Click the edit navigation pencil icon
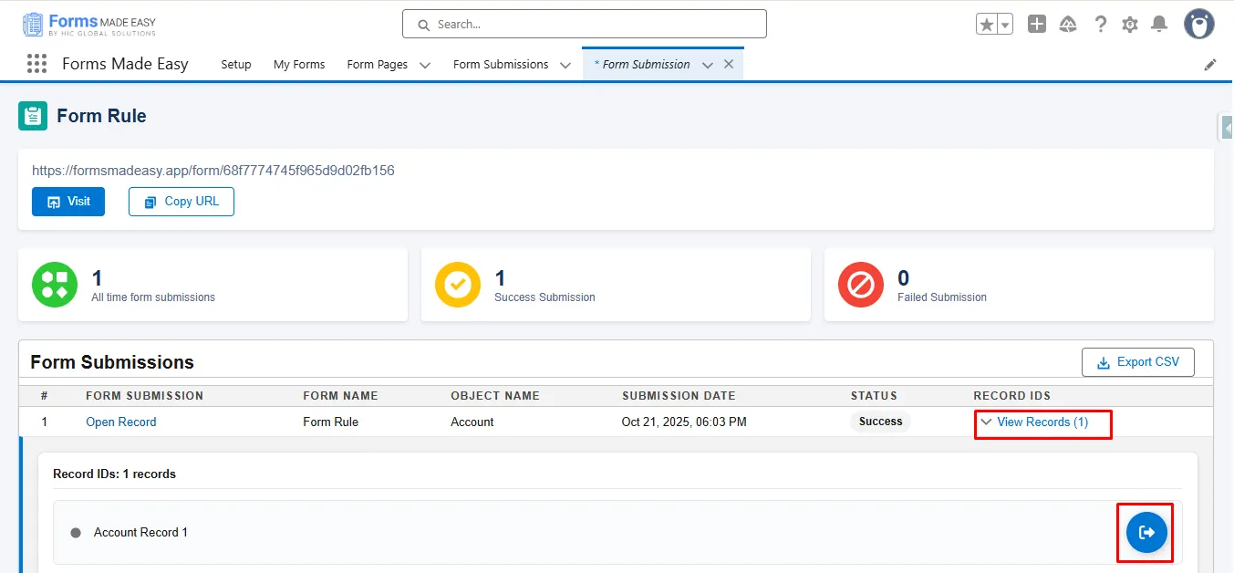Screen dimensions: 1234x573 pos(1210,65)
